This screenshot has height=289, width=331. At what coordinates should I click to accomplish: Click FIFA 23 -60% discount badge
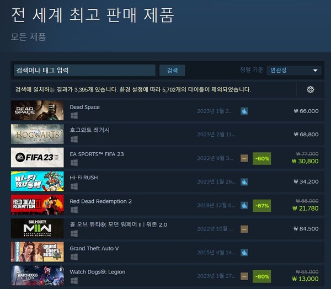tap(261, 158)
